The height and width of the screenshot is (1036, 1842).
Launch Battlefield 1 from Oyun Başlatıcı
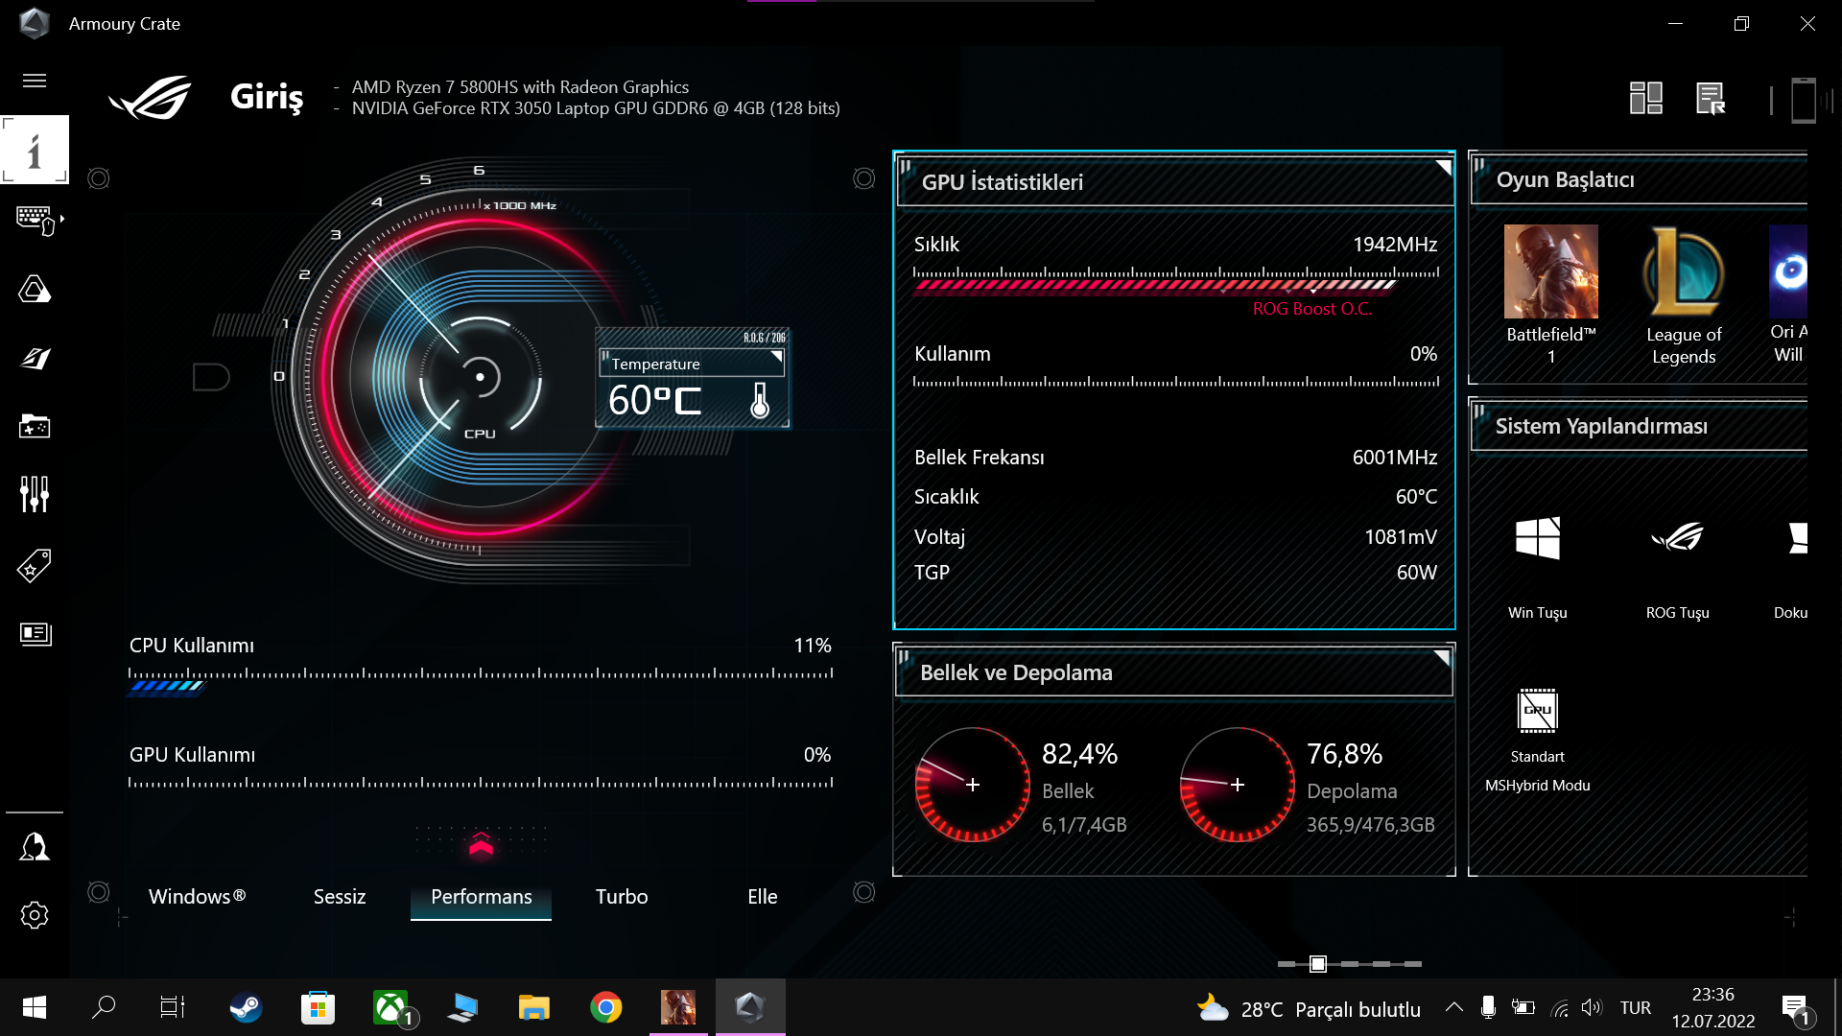1550,272
